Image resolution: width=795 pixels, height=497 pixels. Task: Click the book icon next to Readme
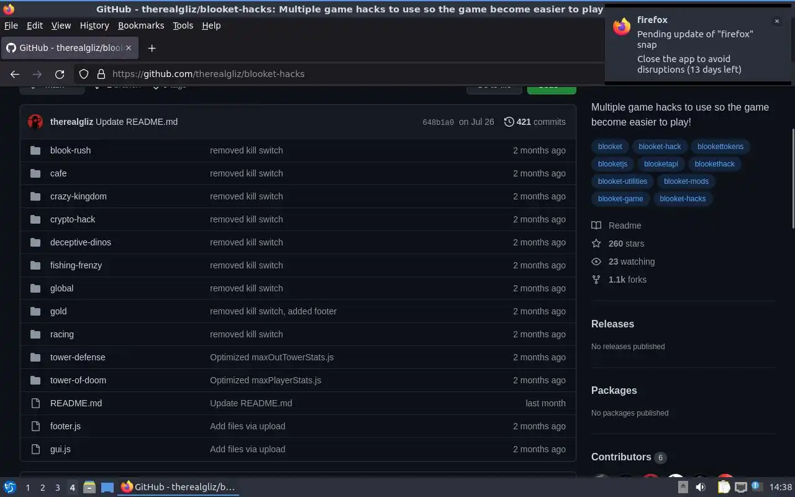click(596, 226)
